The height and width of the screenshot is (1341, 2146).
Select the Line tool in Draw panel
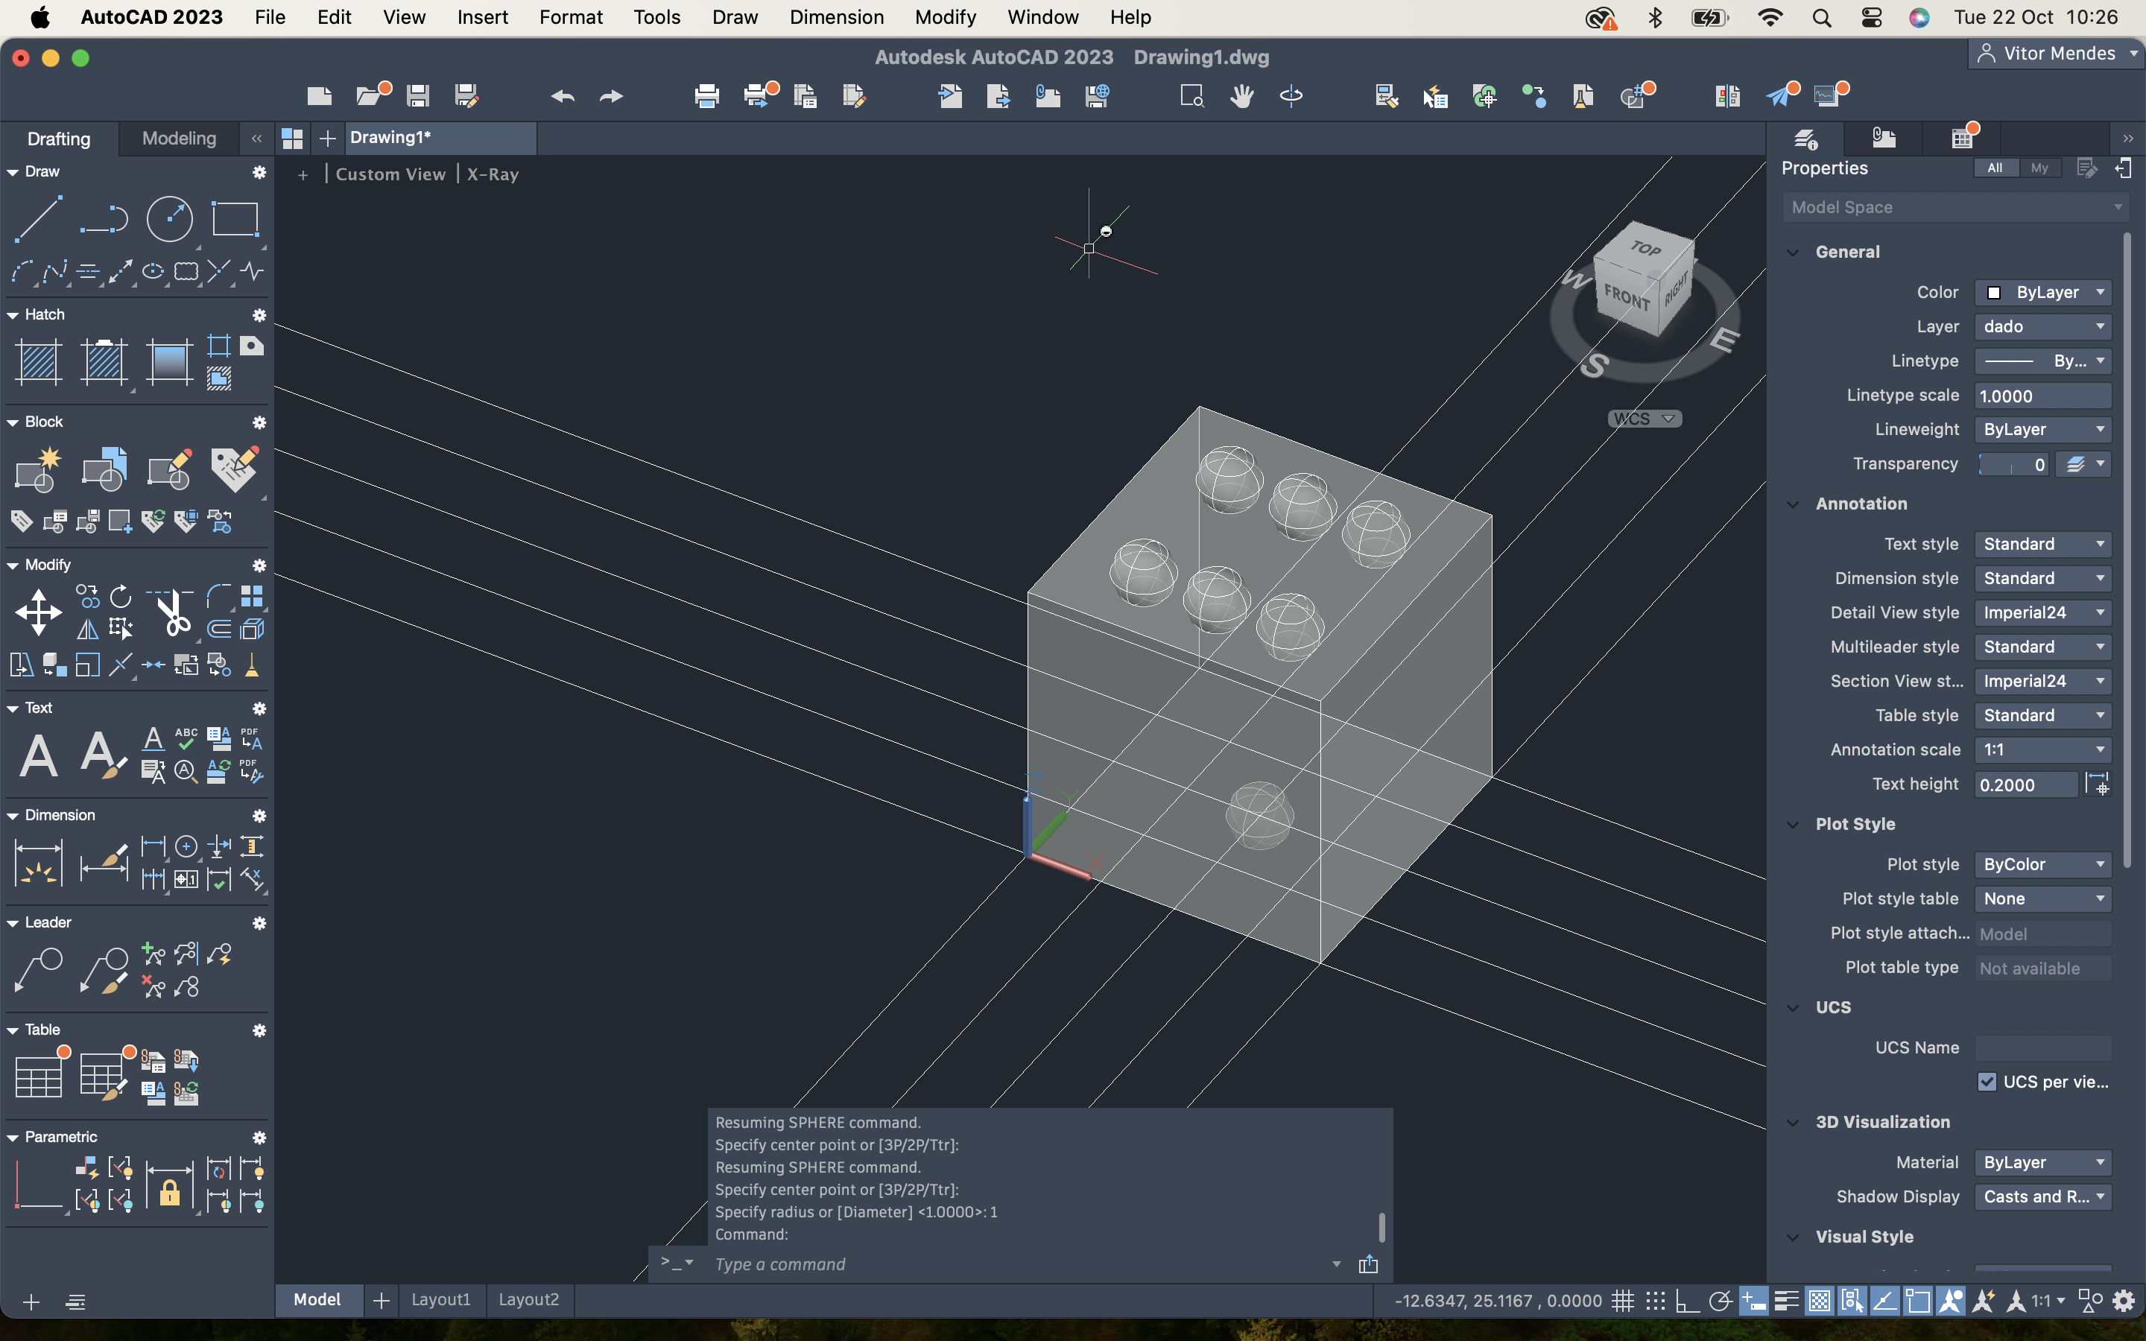pyautogui.click(x=38, y=218)
